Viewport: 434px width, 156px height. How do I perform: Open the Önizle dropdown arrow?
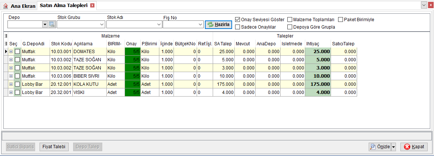(x=393, y=147)
